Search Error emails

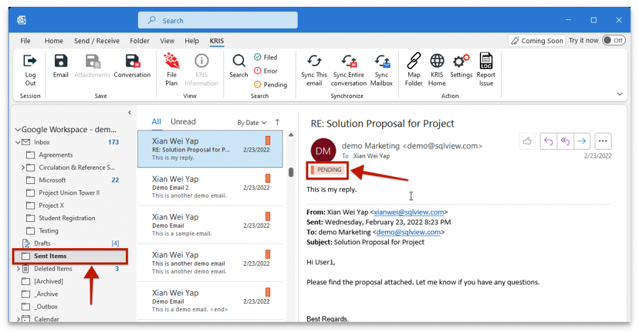265,71
